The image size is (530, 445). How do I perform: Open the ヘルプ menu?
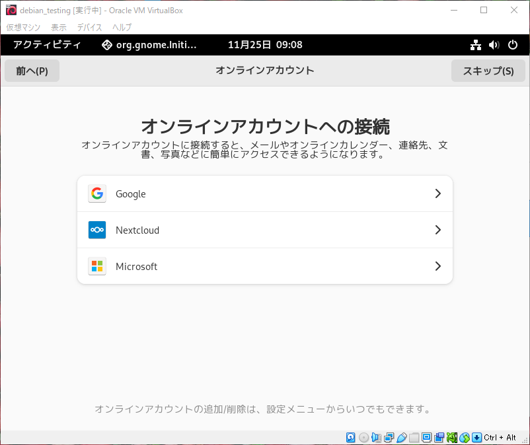(122, 27)
